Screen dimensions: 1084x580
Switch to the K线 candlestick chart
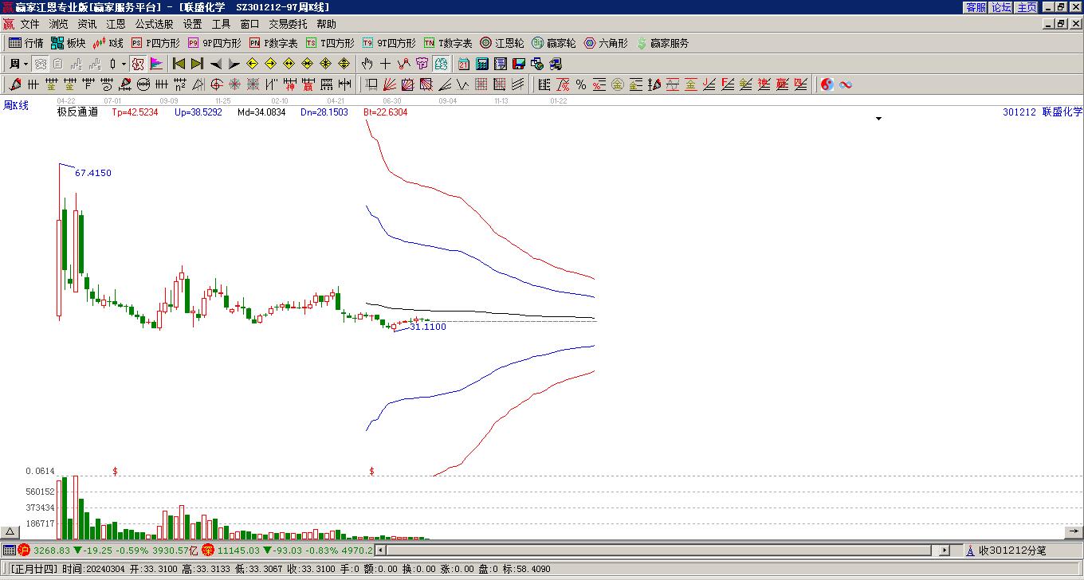click(x=108, y=43)
